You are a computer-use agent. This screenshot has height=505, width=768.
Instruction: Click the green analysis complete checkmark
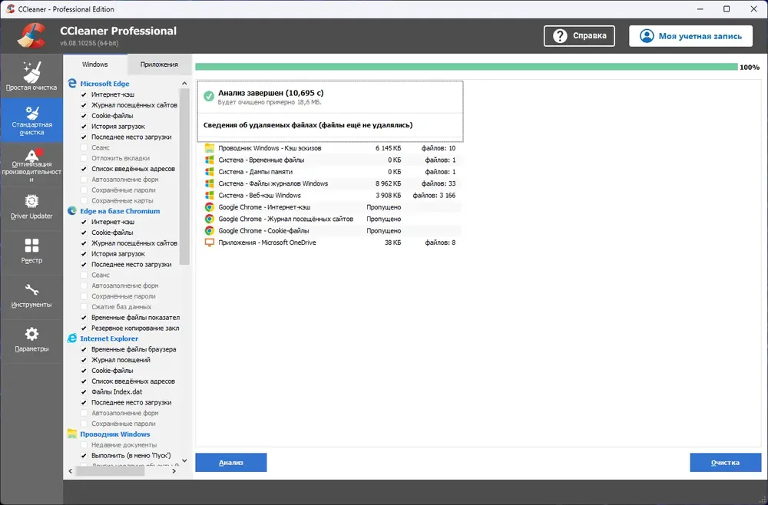(x=209, y=96)
